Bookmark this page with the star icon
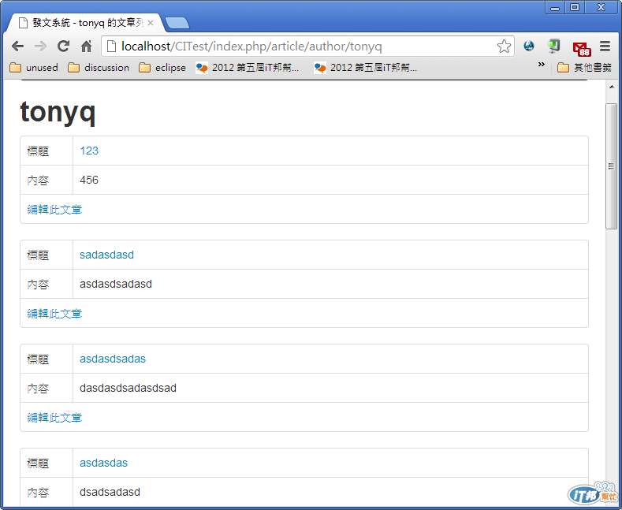The height and width of the screenshot is (510, 622). click(x=504, y=47)
